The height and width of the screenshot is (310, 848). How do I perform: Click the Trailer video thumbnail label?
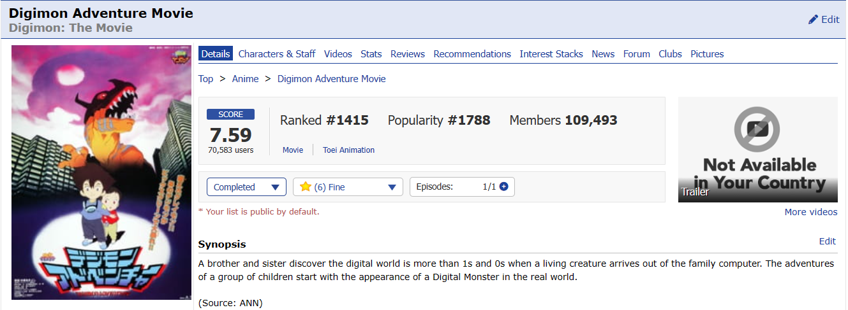click(696, 192)
